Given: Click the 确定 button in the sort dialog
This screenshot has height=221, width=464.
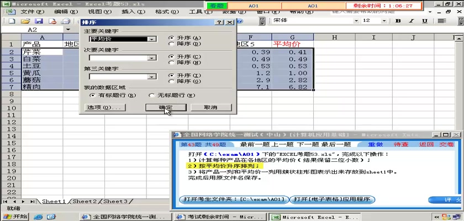Looking at the screenshot, I should pos(166,107).
